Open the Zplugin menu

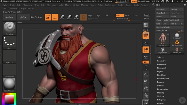22,9
